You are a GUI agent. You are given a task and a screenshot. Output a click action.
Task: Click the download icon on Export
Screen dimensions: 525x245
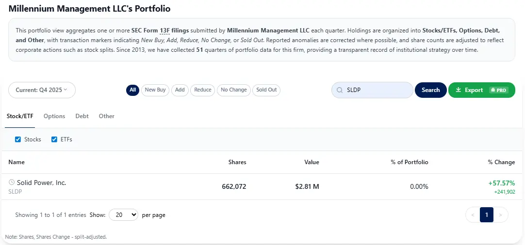pyautogui.click(x=459, y=90)
